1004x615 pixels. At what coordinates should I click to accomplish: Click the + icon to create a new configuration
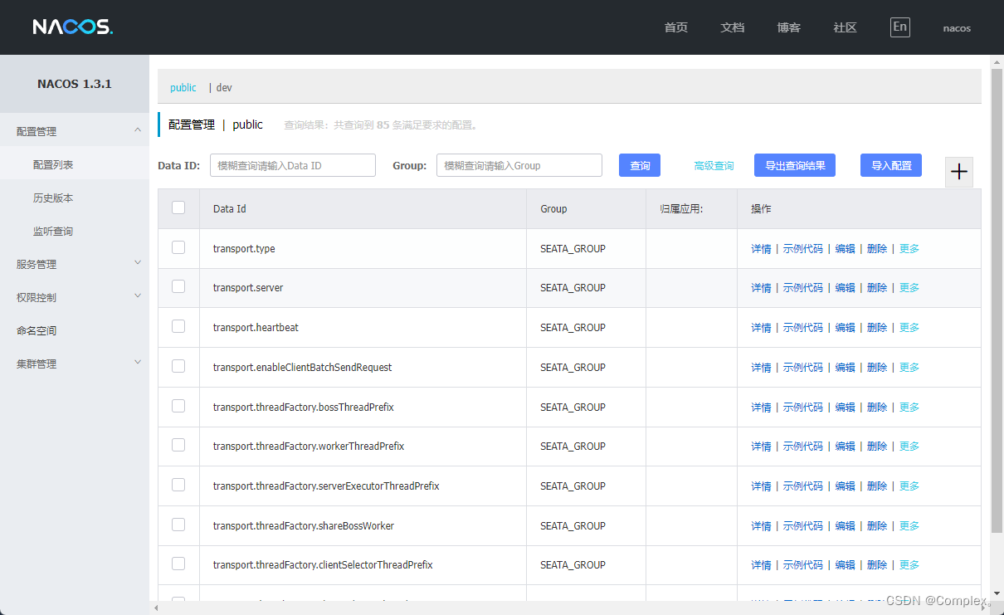click(x=958, y=172)
